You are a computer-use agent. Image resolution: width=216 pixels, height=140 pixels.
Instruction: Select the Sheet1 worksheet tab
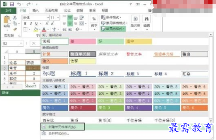click(x=31, y=86)
